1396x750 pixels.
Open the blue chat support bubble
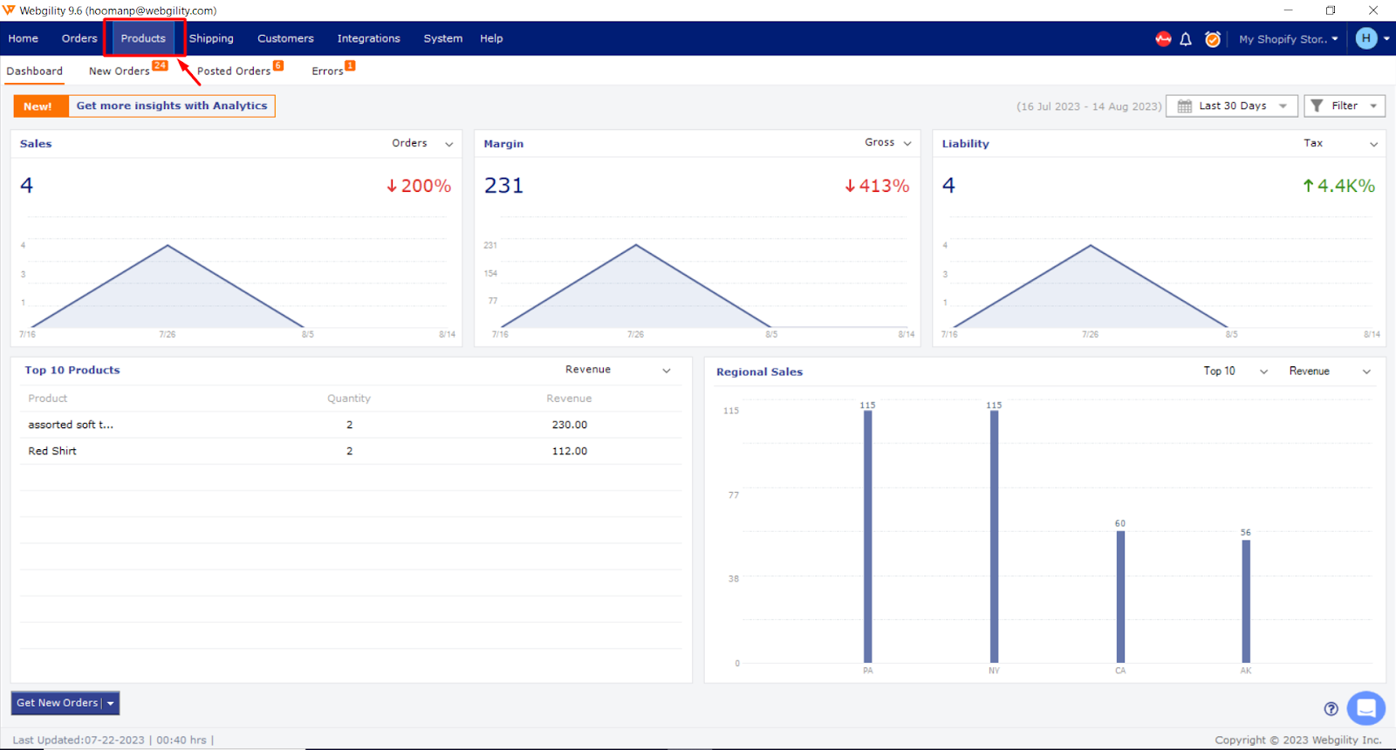click(x=1365, y=708)
